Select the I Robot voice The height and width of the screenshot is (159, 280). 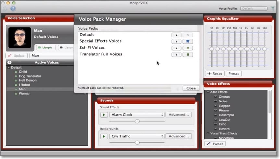pyautogui.click(x=24, y=85)
